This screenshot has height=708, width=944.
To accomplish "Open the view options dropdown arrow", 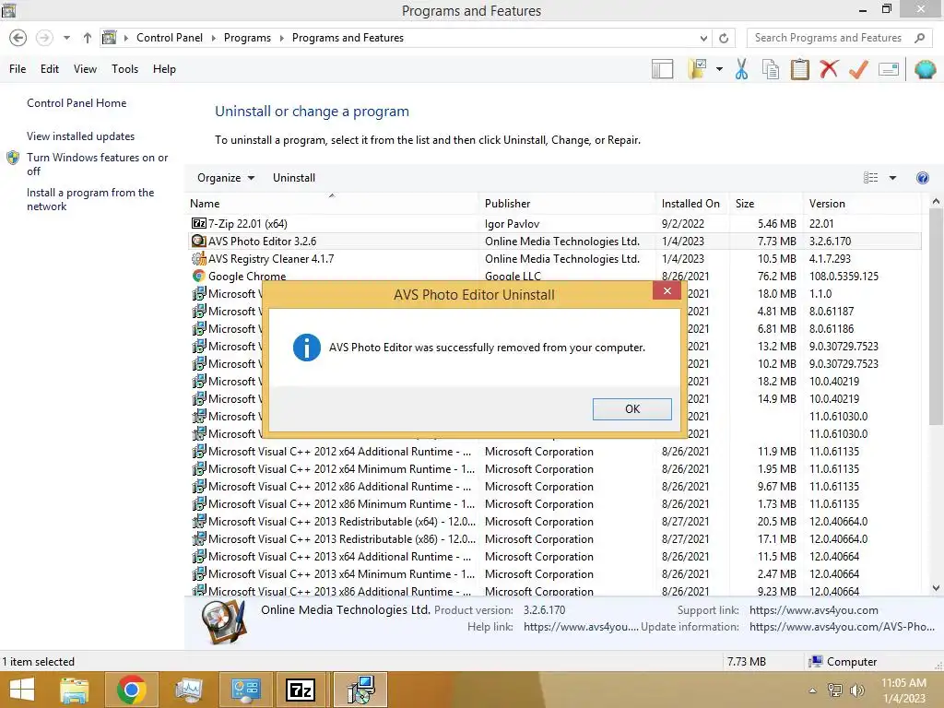I will coord(892,178).
